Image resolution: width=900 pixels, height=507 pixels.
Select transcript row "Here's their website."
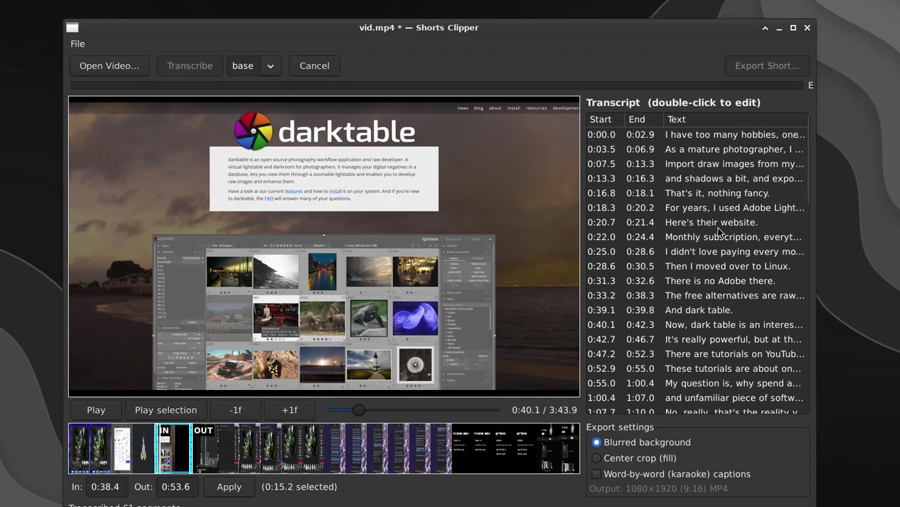696,223
